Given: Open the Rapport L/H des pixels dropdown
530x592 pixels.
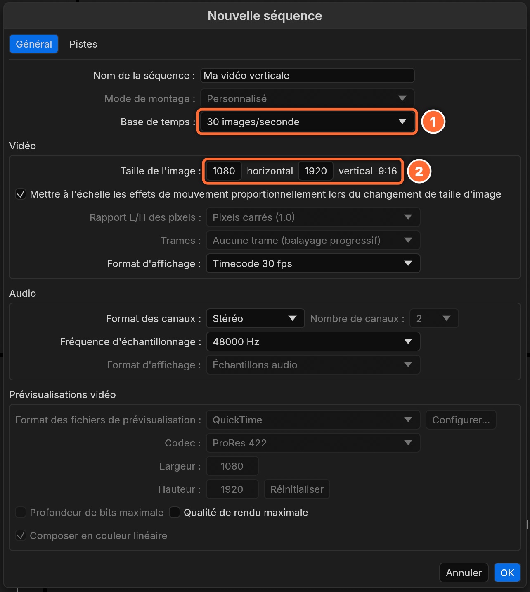Looking at the screenshot, I should tap(313, 217).
